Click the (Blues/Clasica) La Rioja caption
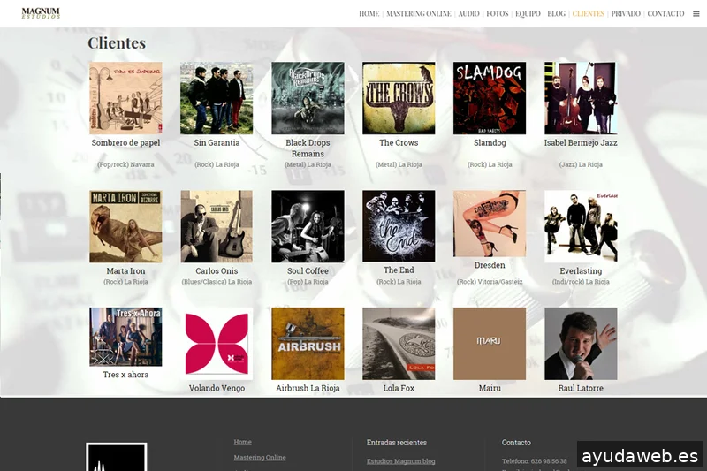 click(x=217, y=282)
